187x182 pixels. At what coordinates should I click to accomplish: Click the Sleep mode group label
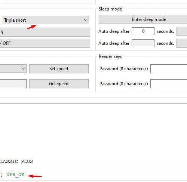pos(110,9)
